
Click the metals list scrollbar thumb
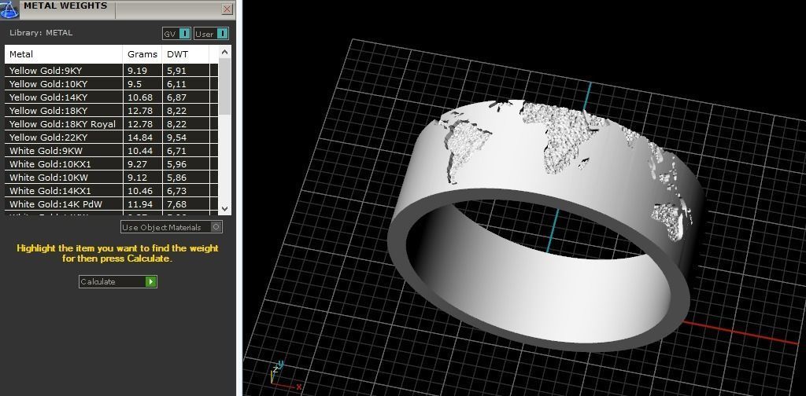click(224, 86)
